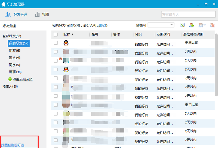Click the penguin avatar in fourth row

66,69
